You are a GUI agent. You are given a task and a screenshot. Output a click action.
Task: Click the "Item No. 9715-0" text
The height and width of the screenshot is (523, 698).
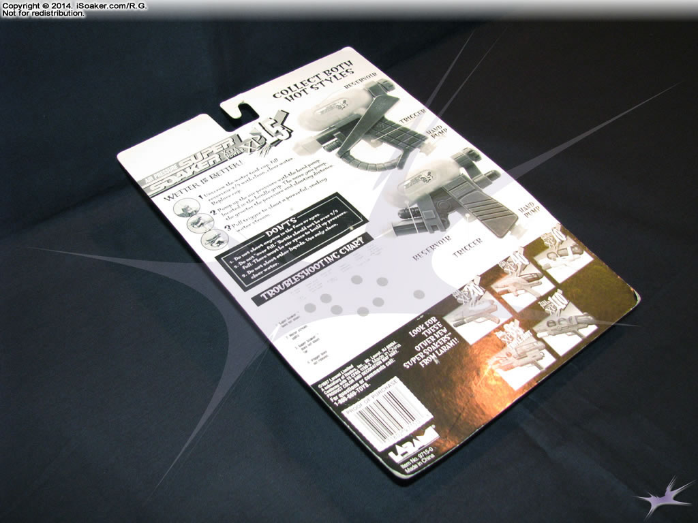click(416, 457)
